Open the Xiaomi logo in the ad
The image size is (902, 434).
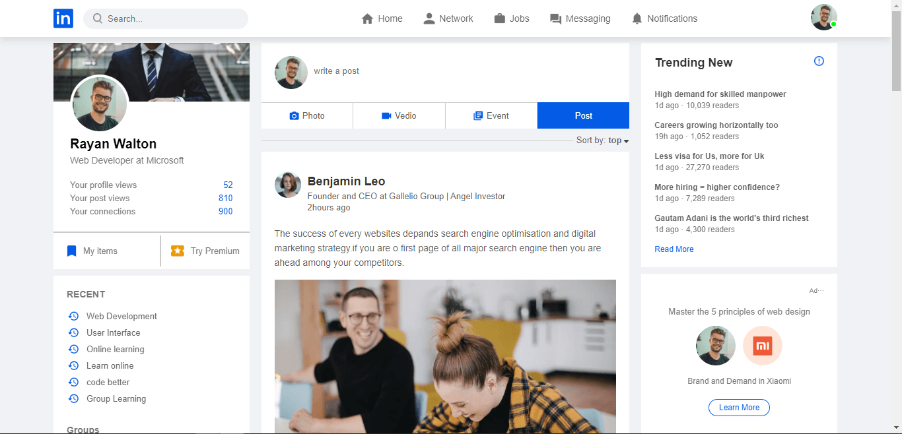point(763,345)
